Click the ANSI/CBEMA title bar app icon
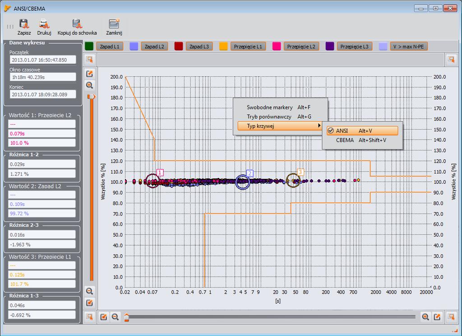Image resolution: width=462 pixels, height=336 pixels. pos(7,8)
